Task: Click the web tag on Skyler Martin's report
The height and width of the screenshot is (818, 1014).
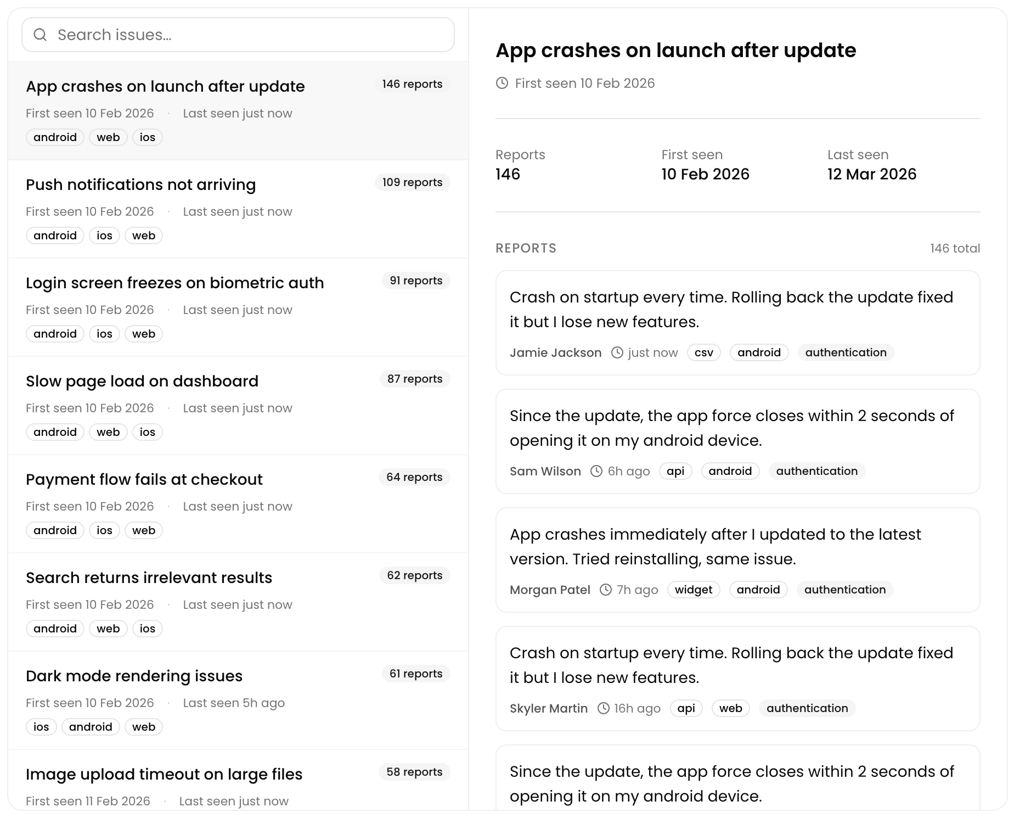Action: coord(730,708)
